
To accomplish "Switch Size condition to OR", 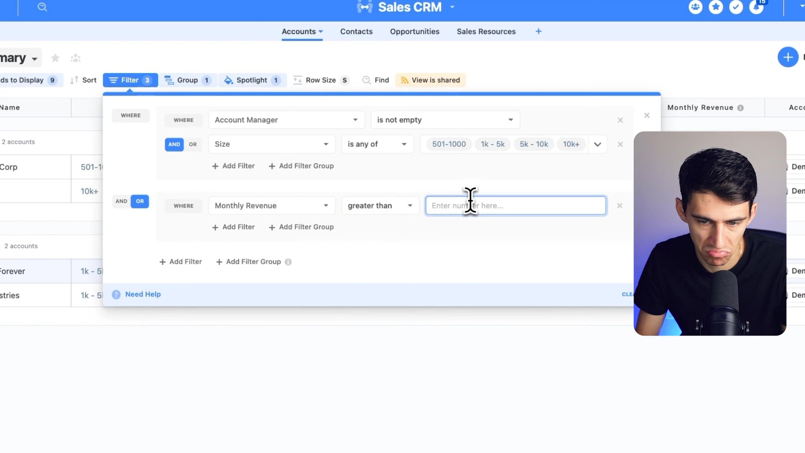I will [x=192, y=144].
